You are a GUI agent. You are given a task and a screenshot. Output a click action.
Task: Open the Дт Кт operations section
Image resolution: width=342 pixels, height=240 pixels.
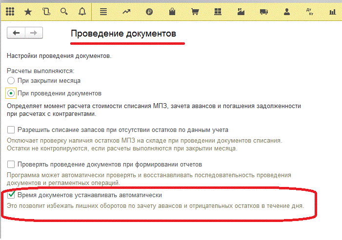(x=310, y=12)
